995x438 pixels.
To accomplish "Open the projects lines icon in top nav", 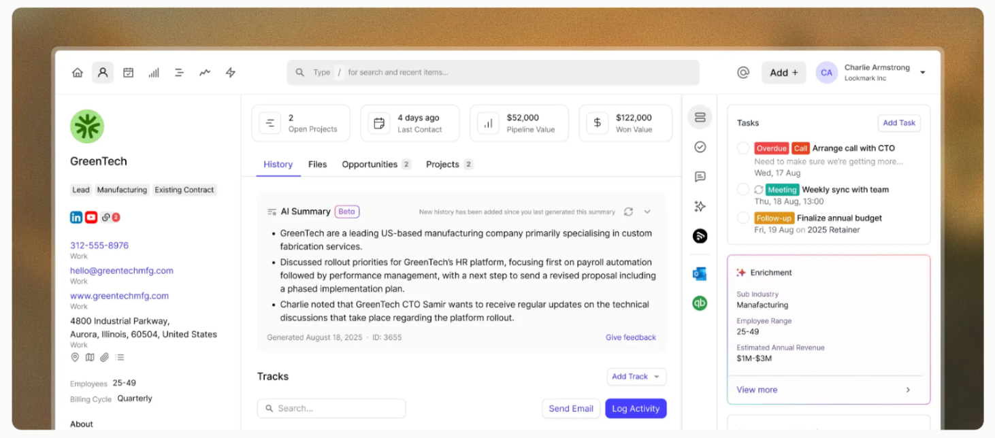I will point(179,72).
